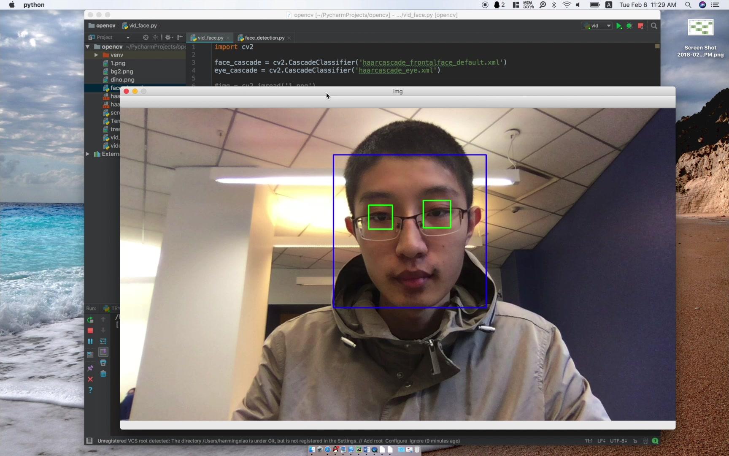Toggle soft-wrap in the Run console
The image size is (729, 456).
[x=103, y=341]
